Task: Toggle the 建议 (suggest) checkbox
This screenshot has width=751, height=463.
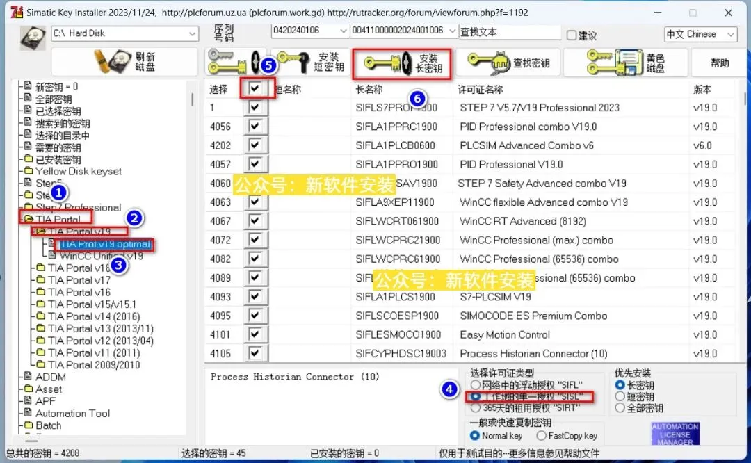Action: coord(571,35)
